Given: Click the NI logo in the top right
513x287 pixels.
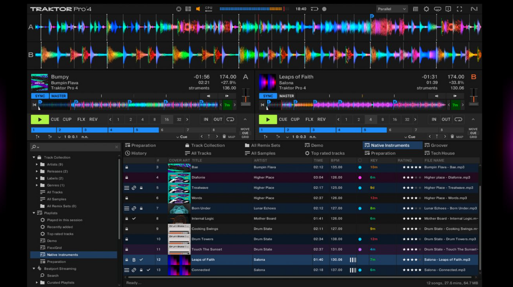Looking at the screenshot, I should tap(475, 9).
